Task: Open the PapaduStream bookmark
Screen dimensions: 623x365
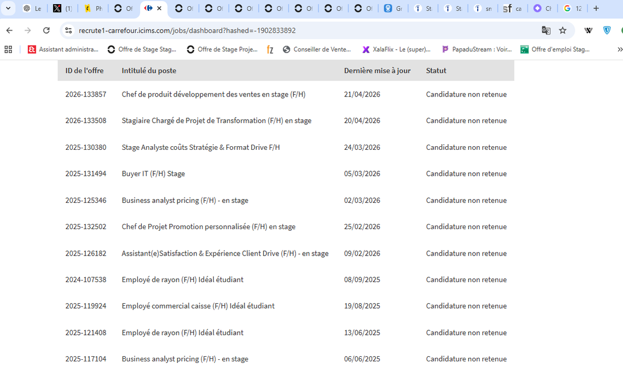Action: click(477, 50)
